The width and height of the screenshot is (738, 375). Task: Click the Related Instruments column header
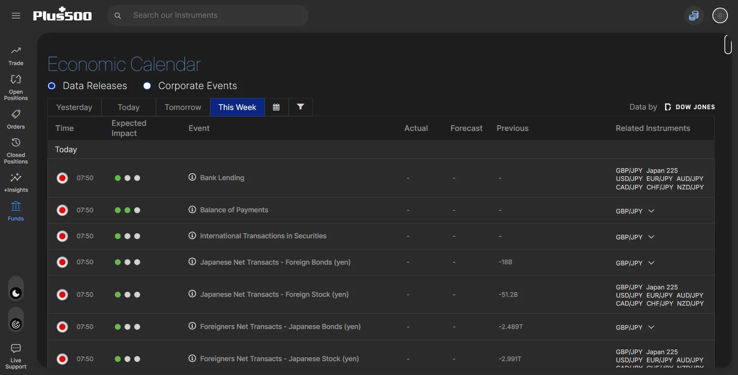click(653, 128)
